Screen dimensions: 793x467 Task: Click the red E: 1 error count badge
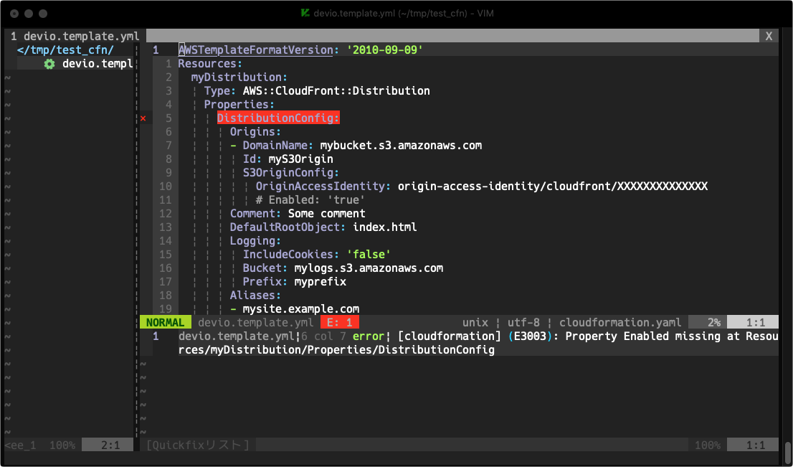339,321
